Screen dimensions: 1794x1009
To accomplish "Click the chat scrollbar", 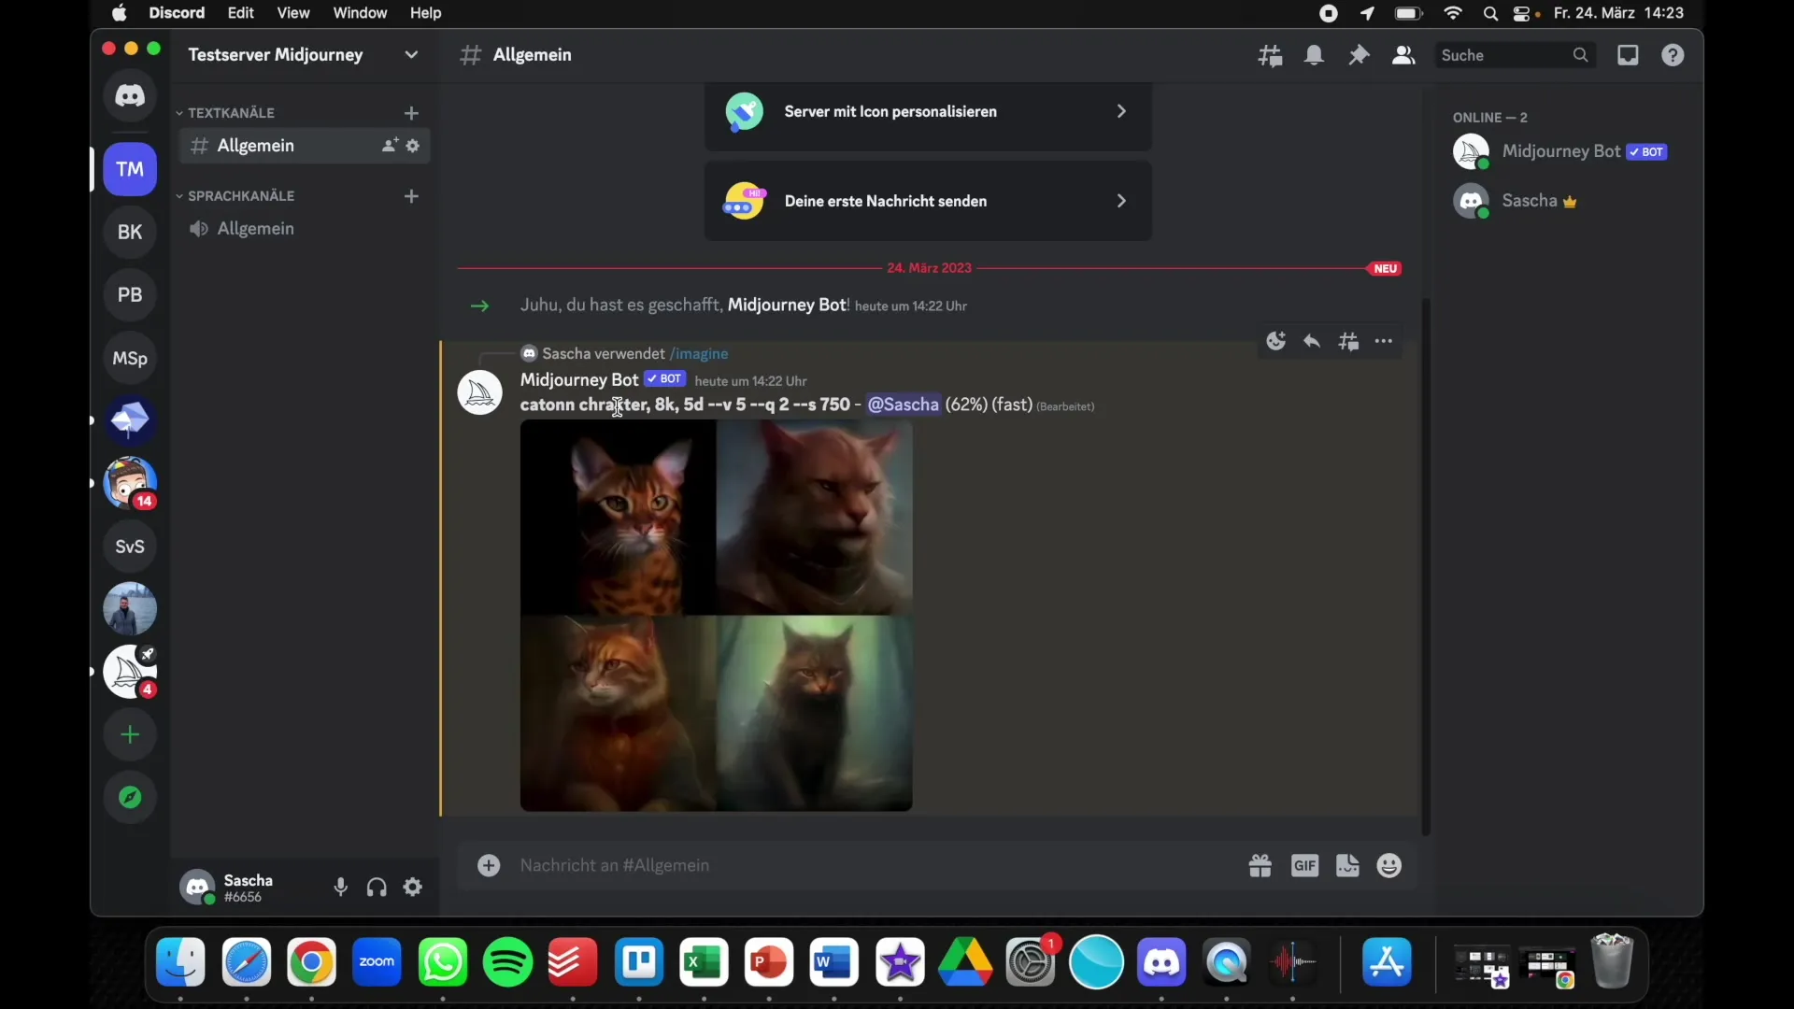I will 1426,565.
